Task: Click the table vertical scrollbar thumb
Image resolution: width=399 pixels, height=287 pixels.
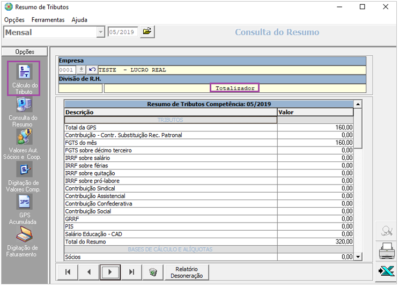Action: point(358,129)
